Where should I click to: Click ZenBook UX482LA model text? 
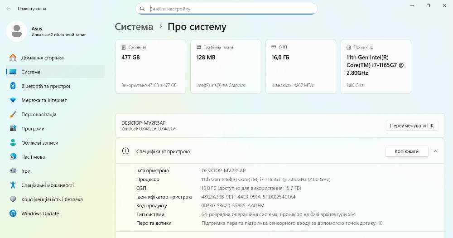coord(149,129)
